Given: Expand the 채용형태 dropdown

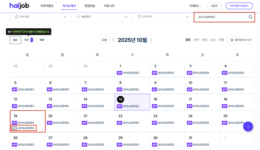Looking at the screenshot, I should tap(102, 17).
